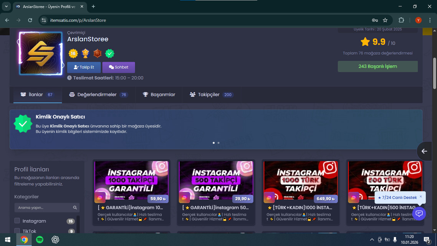
Task: Open the Instagram 1000 Türk Takipçi listing image
Action: (300, 180)
